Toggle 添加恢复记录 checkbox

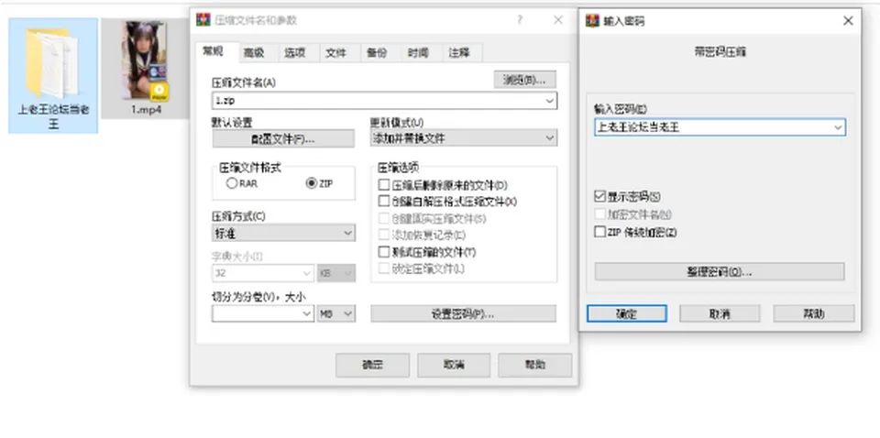pos(384,235)
